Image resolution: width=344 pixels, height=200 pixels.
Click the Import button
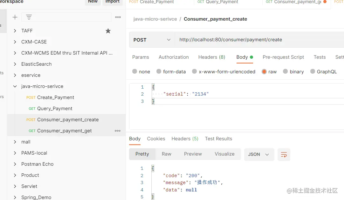tap(112, 2)
